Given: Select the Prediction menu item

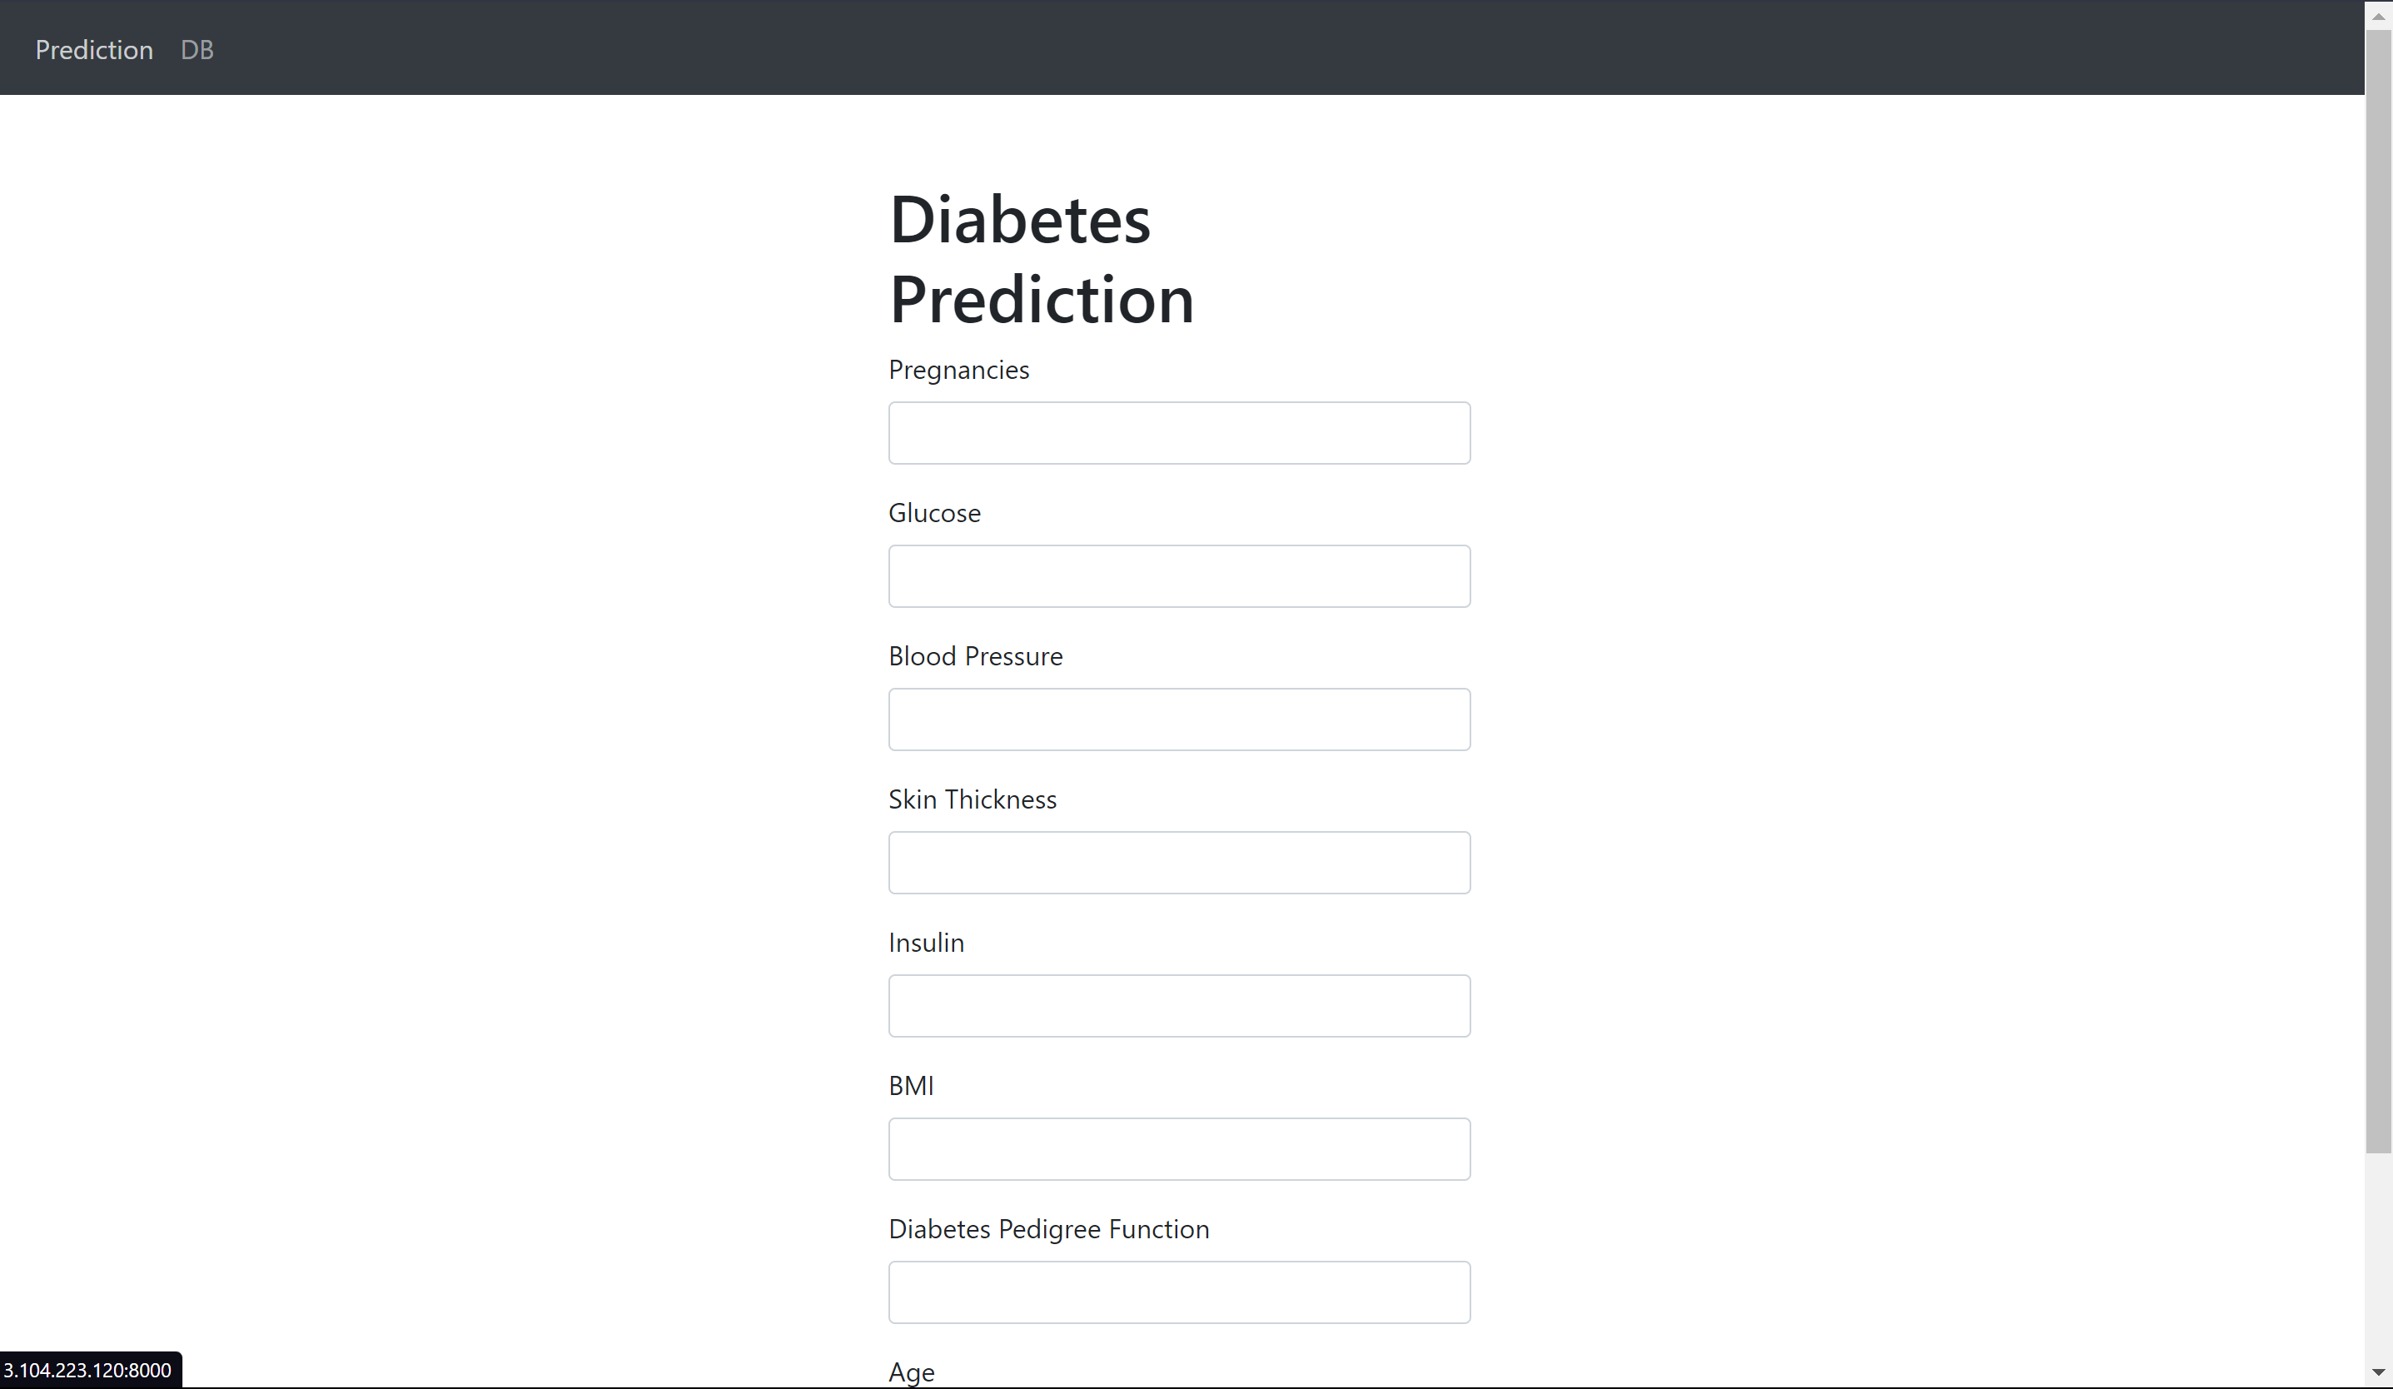Looking at the screenshot, I should 93,49.
